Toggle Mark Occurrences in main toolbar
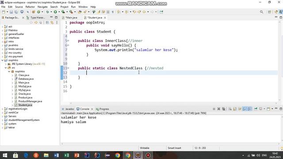Image resolution: width=283 pixels, height=159 pixels. 99,12
